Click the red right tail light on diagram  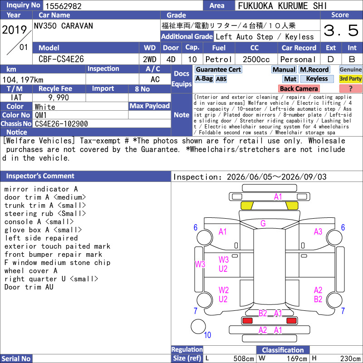[291, 320]
